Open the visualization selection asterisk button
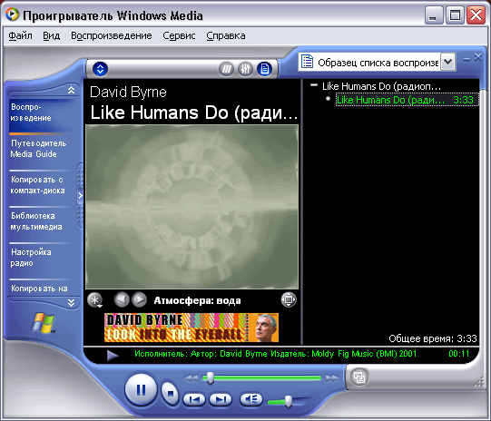This screenshot has height=421, width=491. tap(95, 299)
